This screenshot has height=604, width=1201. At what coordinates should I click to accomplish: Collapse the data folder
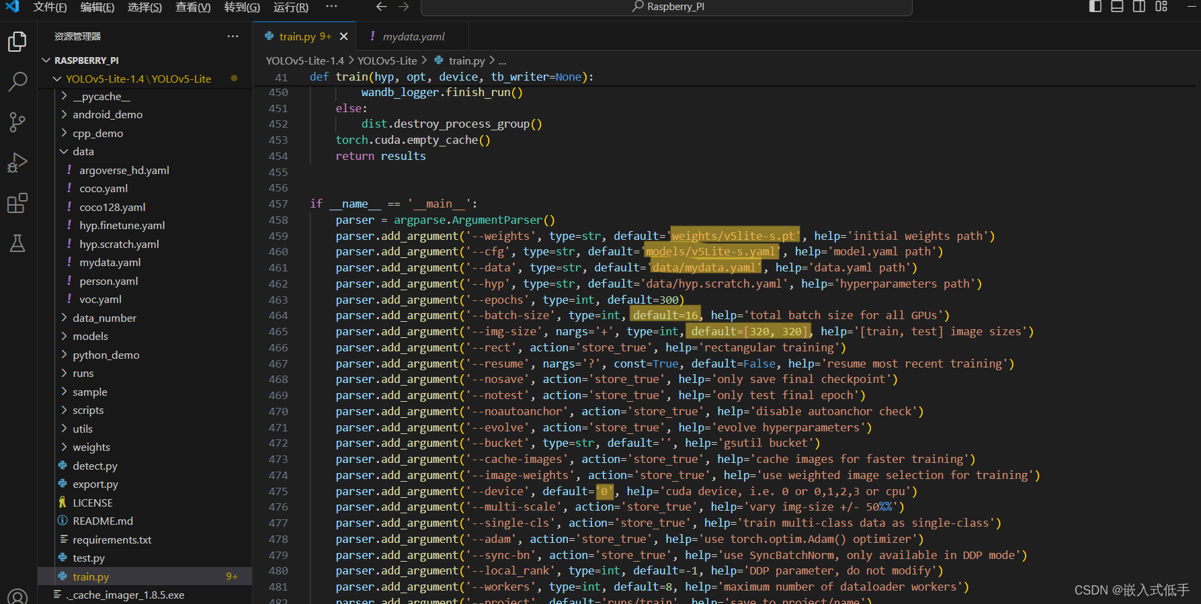click(144, 152)
